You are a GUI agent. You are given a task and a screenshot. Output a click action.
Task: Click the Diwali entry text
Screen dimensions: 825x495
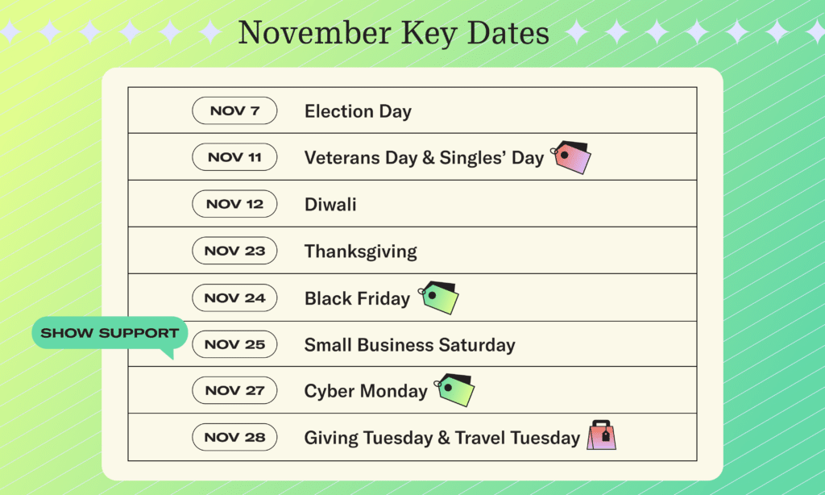coord(330,204)
